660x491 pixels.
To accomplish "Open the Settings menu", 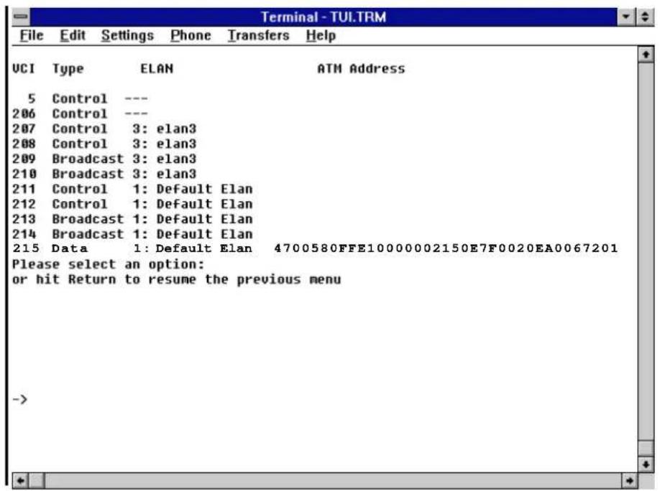I will coord(127,35).
